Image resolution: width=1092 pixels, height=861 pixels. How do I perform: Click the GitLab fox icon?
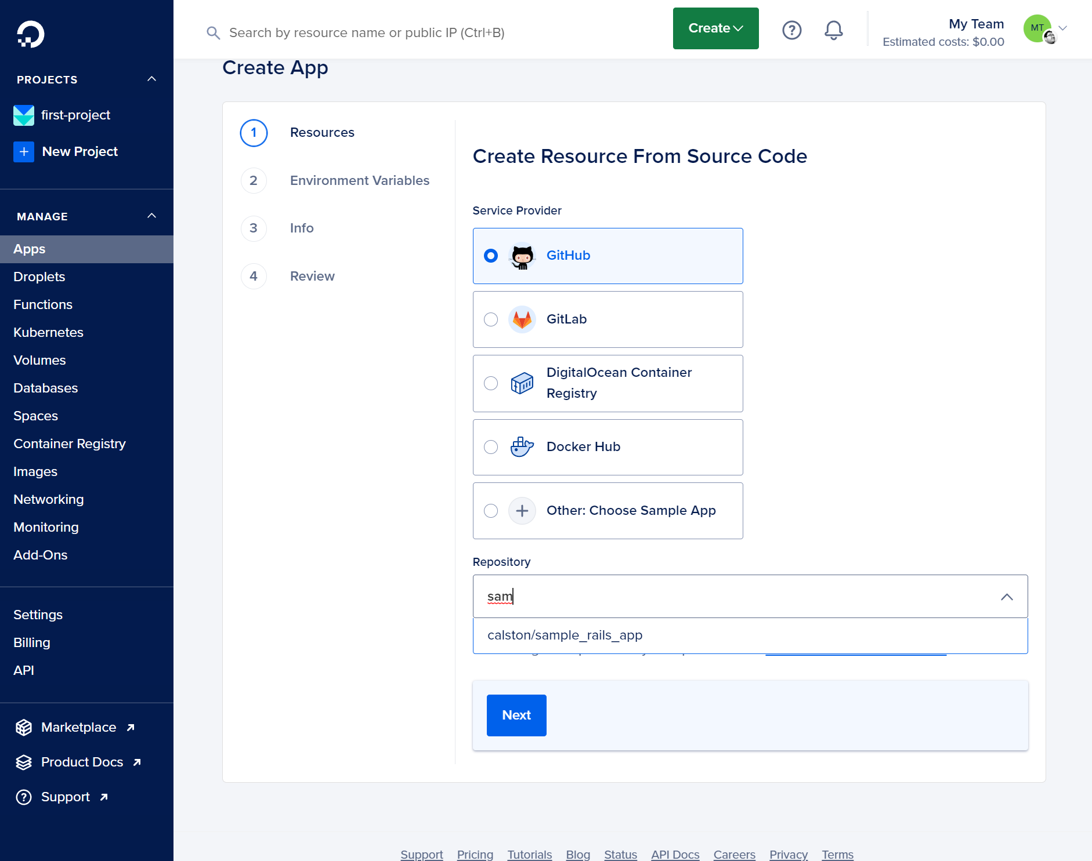[x=522, y=319]
